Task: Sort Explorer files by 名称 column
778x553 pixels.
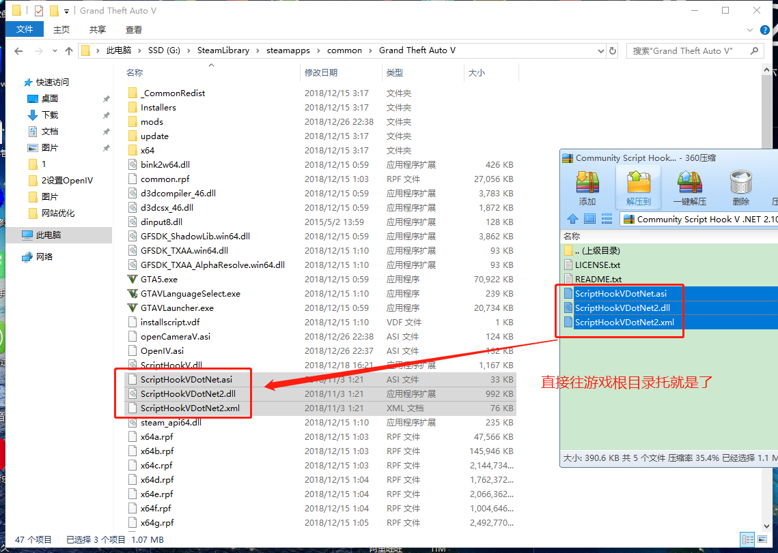Action: point(135,73)
